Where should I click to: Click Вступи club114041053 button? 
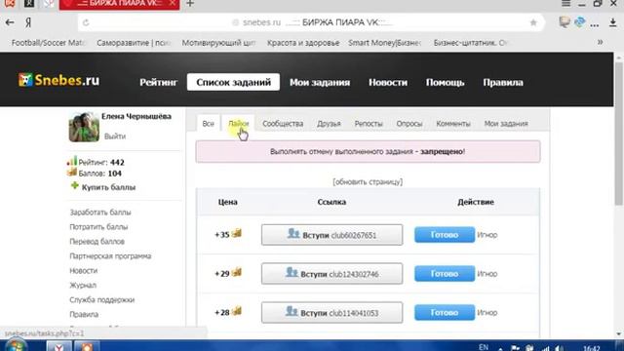pos(331,313)
